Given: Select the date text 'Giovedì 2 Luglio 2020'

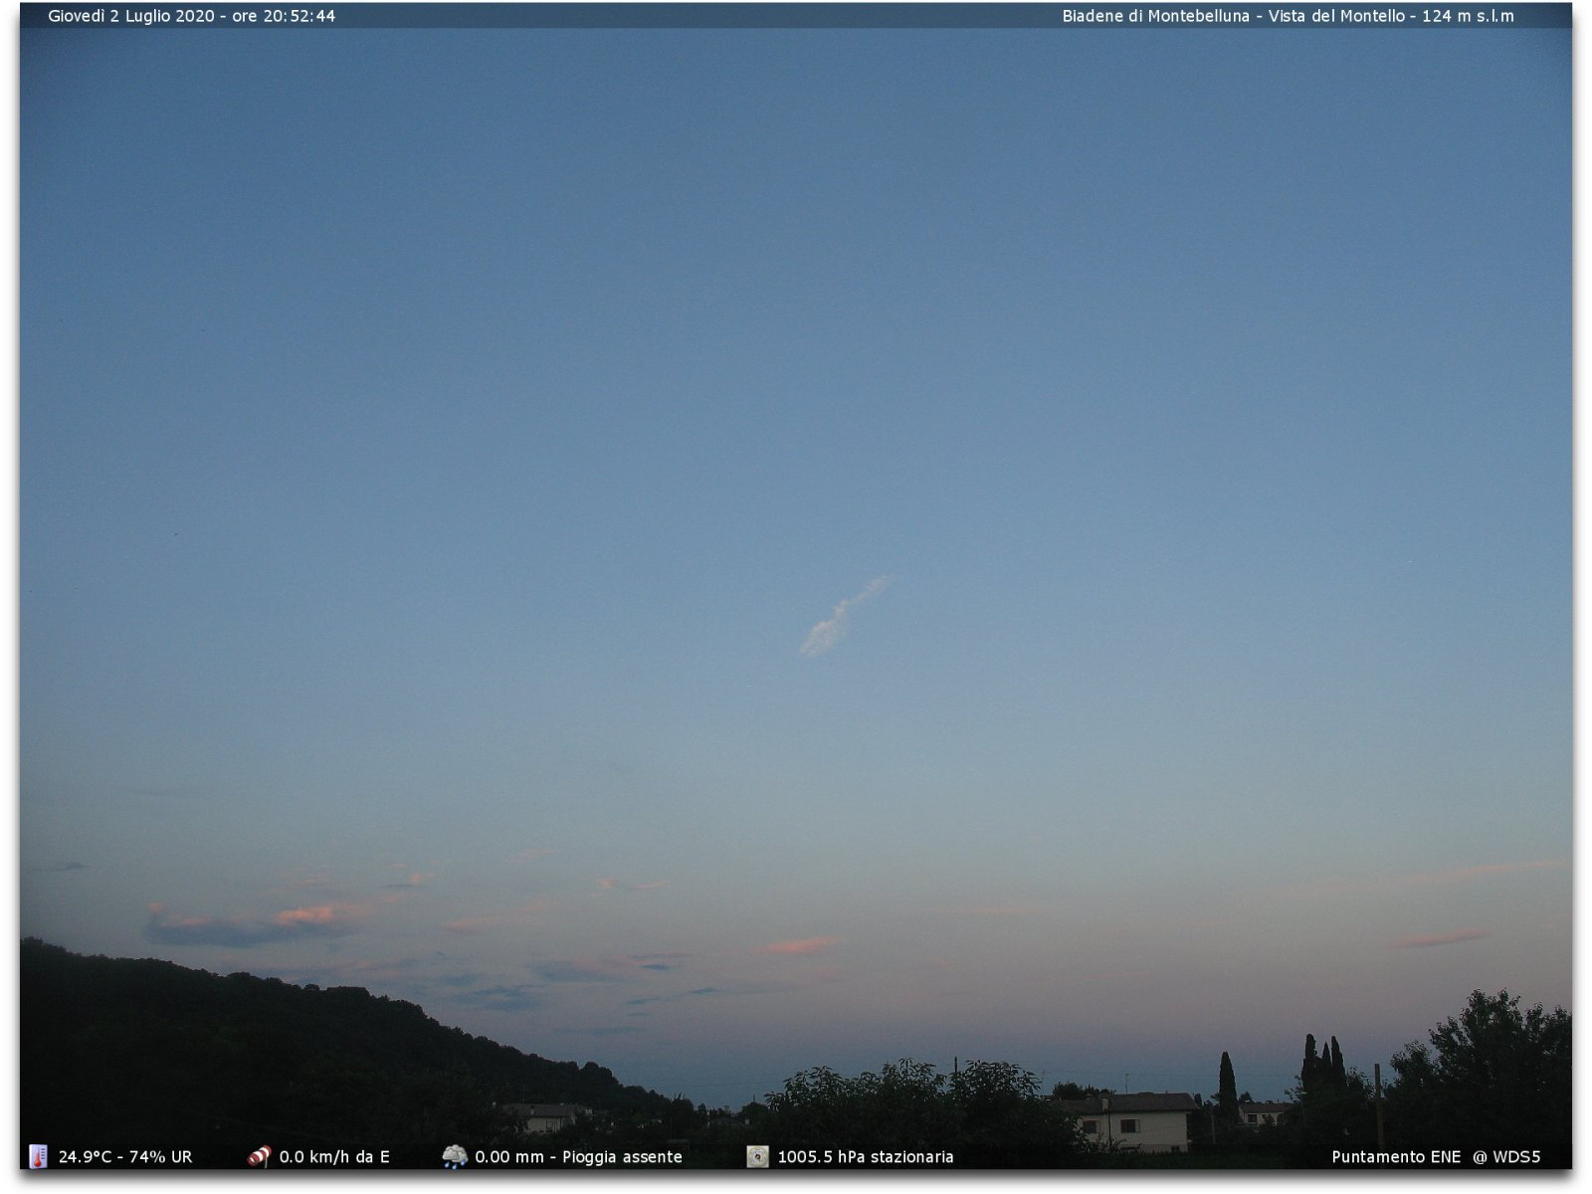Looking at the screenshot, I should pyautogui.click(x=131, y=16).
